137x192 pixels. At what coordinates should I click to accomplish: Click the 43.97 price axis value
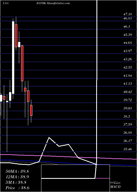tap(127, 51)
